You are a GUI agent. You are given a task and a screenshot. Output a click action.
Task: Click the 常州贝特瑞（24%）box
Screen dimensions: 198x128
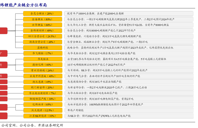[43, 70]
